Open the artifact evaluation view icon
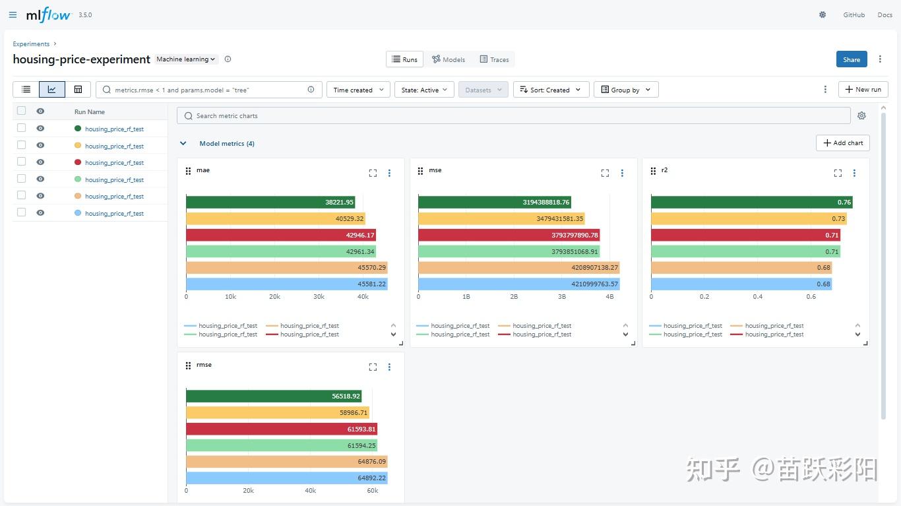Viewport: 901px width, 506px height. (x=78, y=90)
